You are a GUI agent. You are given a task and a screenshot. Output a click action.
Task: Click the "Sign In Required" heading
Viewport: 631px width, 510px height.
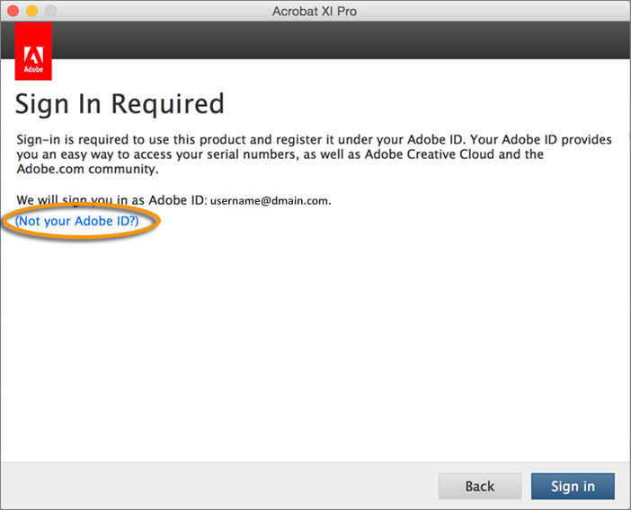[x=120, y=103]
